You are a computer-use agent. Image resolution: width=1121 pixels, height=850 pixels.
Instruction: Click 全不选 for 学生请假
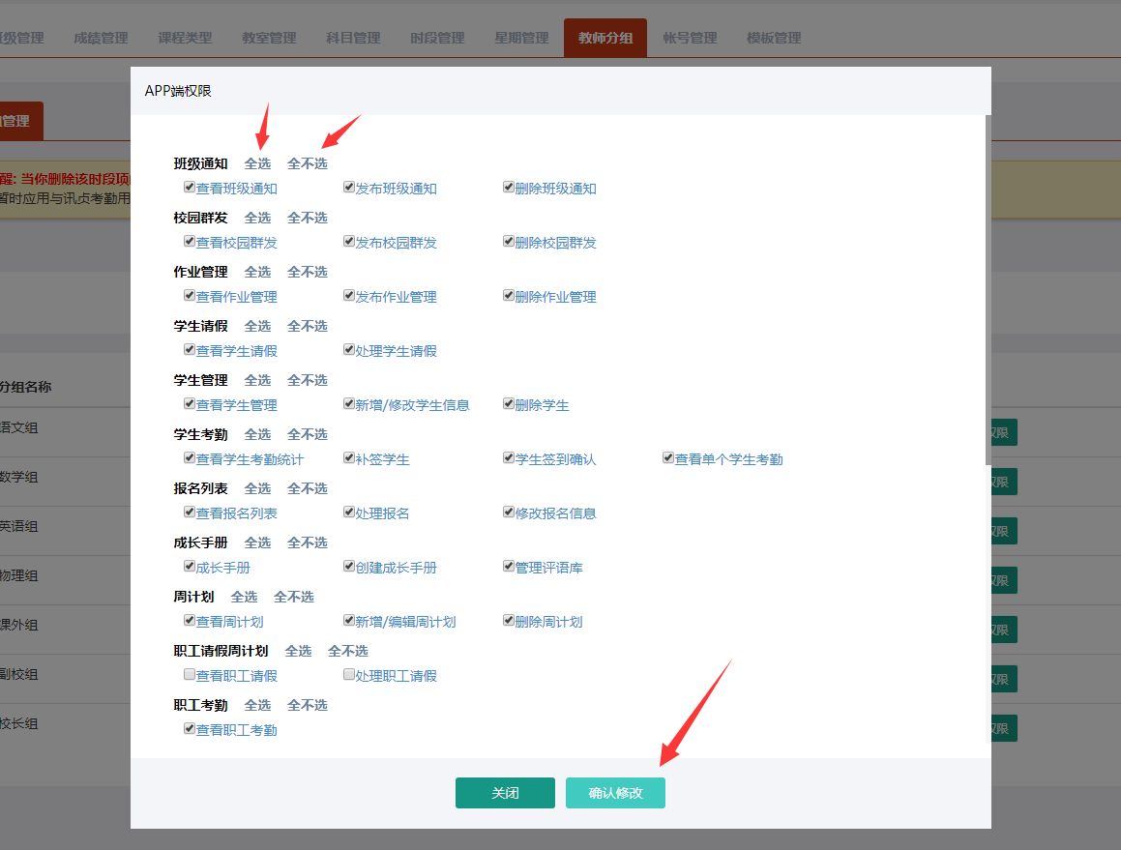point(308,326)
